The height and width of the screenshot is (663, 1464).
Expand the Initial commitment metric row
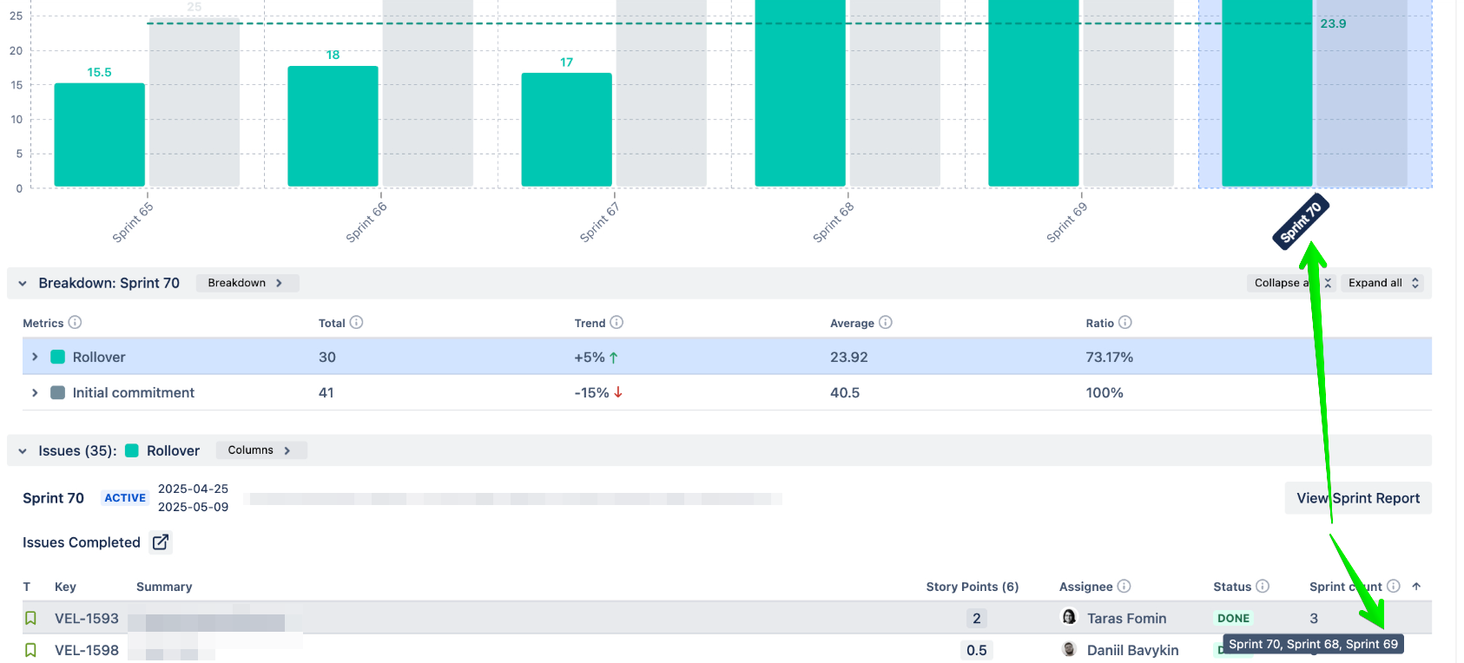[35, 393]
